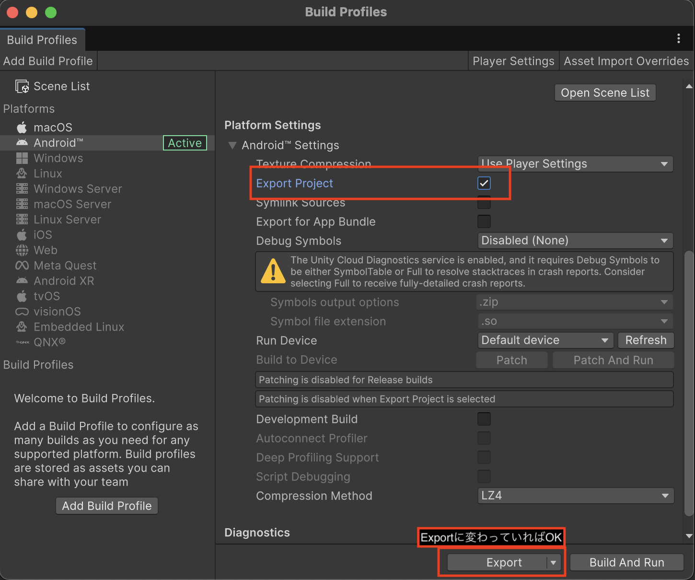Select the visionOS headset icon
This screenshot has width=695, height=580.
(x=22, y=312)
